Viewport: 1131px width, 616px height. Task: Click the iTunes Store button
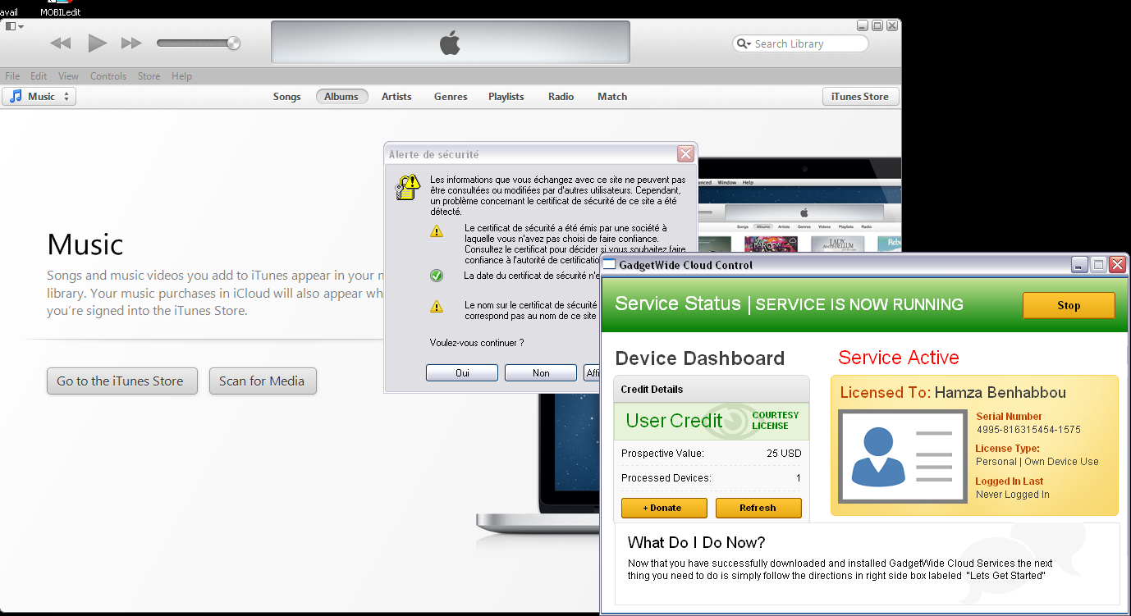click(860, 97)
